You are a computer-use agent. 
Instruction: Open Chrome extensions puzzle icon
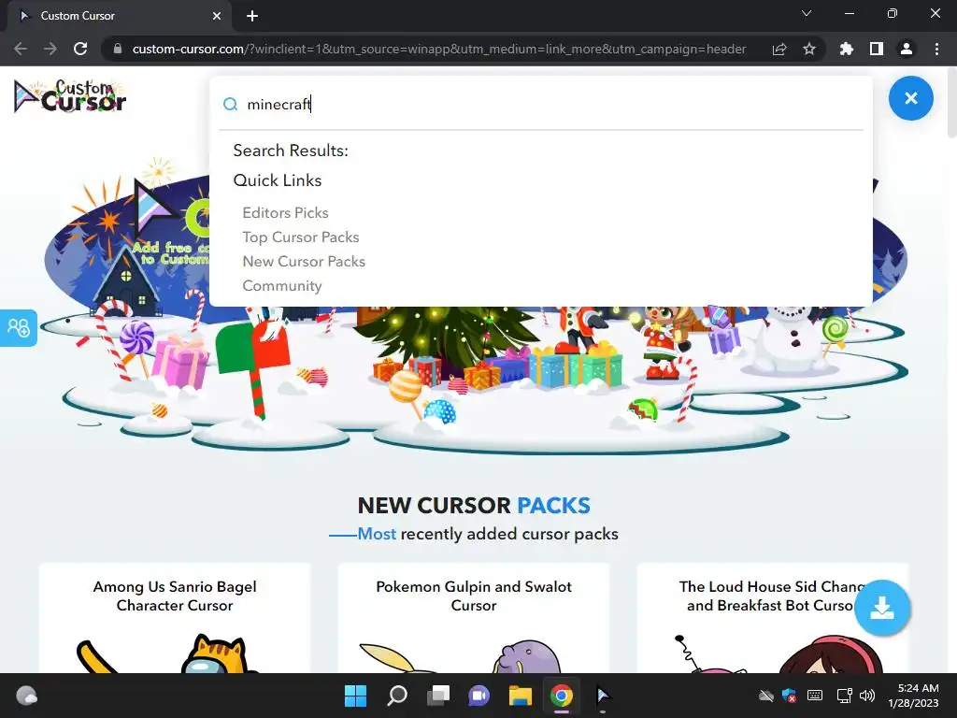(847, 49)
